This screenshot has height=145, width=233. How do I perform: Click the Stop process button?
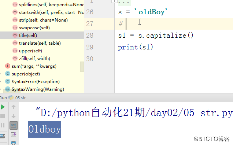3,116
